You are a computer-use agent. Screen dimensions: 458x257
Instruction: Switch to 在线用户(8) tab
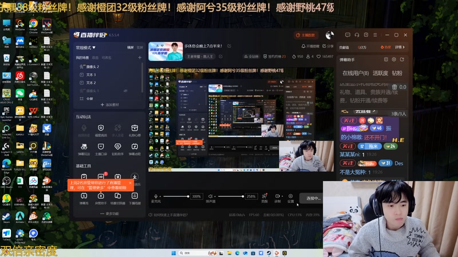click(356, 73)
